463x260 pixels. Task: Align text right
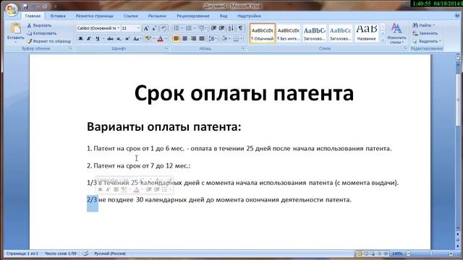[193, 38]
